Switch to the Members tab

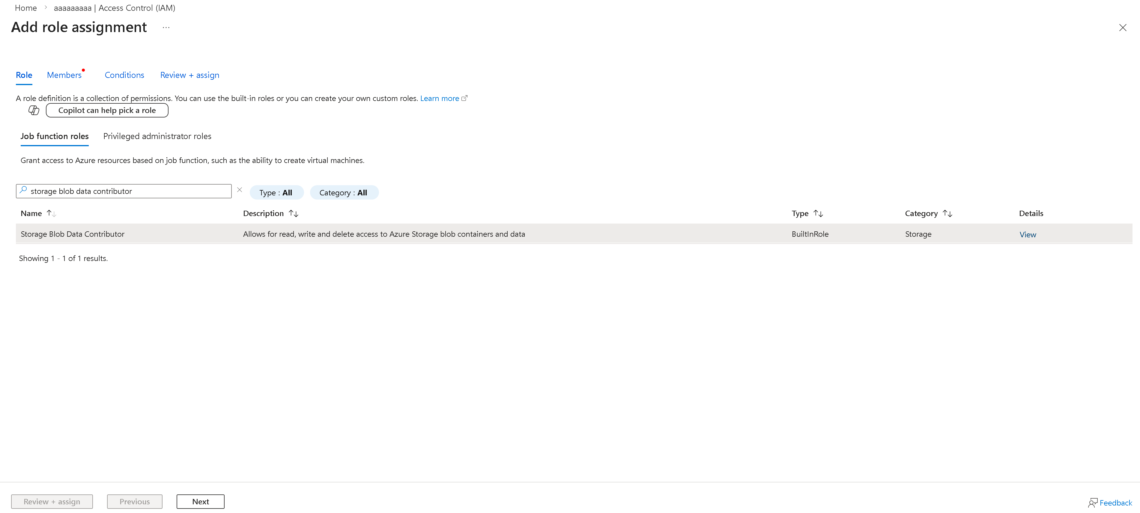[64, 75]
